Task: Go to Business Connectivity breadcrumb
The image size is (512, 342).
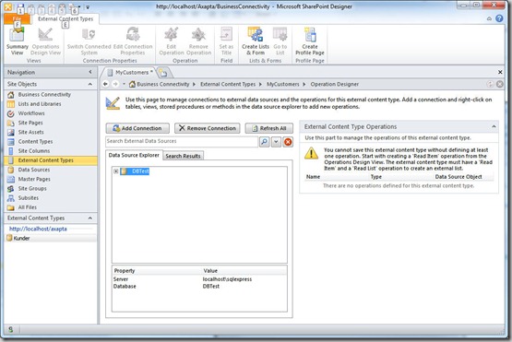Action: pyautogui.click(x=163, y=84)
